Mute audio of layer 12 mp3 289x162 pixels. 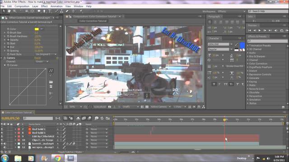pyautogui.click(x=5, y=147)
